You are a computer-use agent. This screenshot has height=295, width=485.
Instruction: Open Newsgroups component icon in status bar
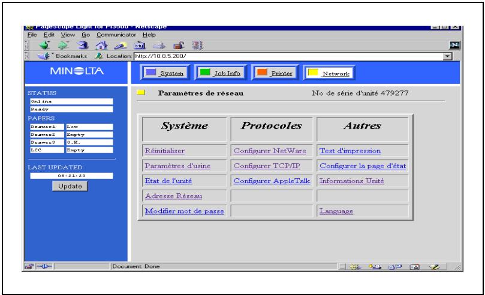tap(394, 267)
